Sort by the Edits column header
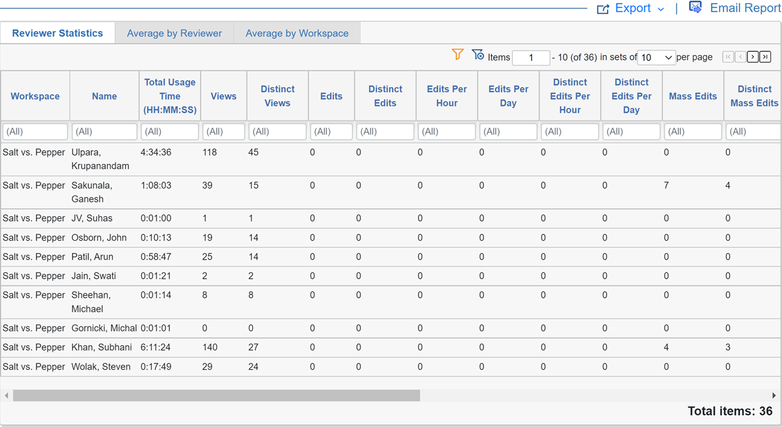 pyautogui.click(x=331, y=96)
